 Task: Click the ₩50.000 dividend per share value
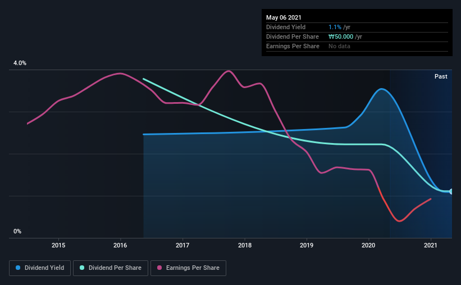coord(341,36)
